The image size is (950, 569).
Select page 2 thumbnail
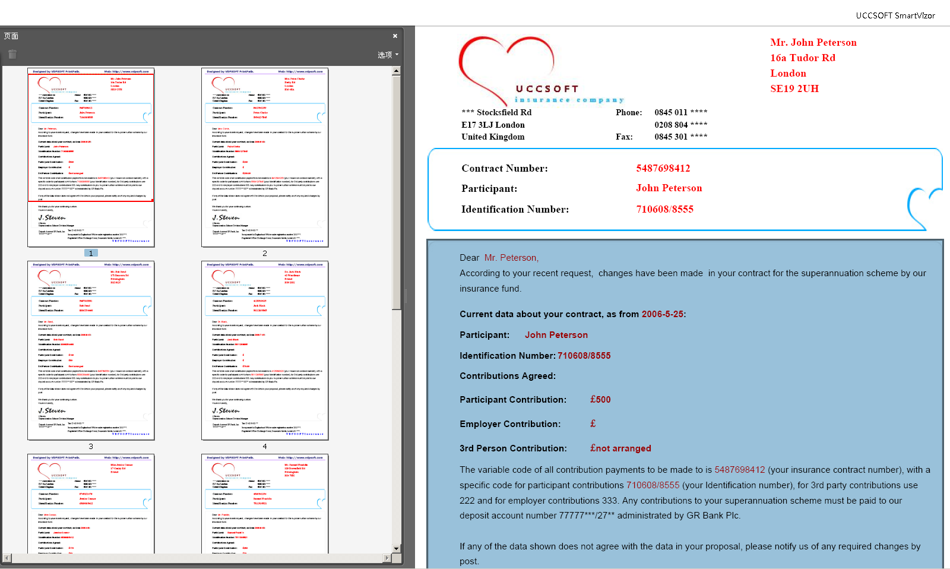[x=265, y=157]
